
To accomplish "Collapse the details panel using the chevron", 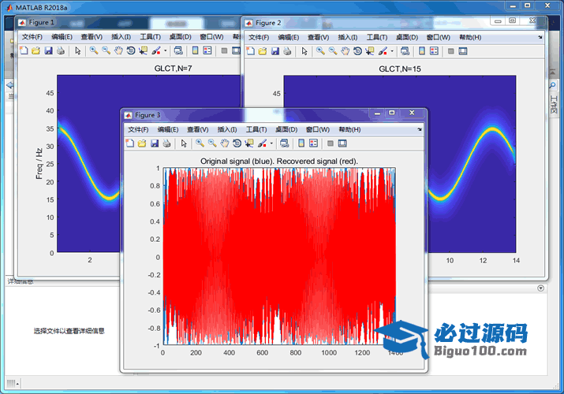I will [540, 288].
